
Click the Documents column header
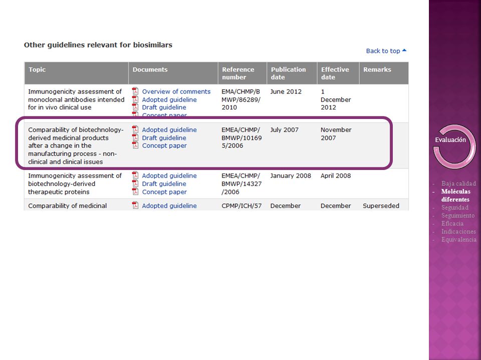173,73
